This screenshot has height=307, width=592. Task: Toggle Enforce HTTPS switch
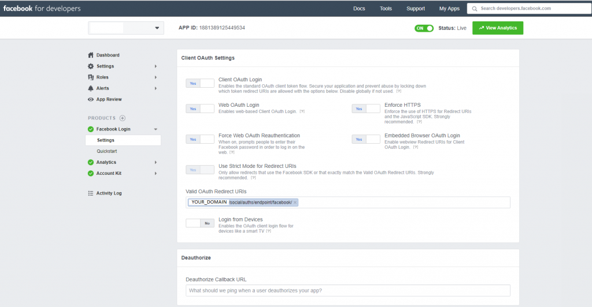click(x=366, y=109)
